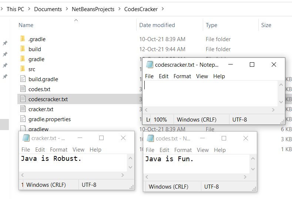Select the build folder icon
The width and height of the screenshot is (292, 199).
(x=22, y=49)
